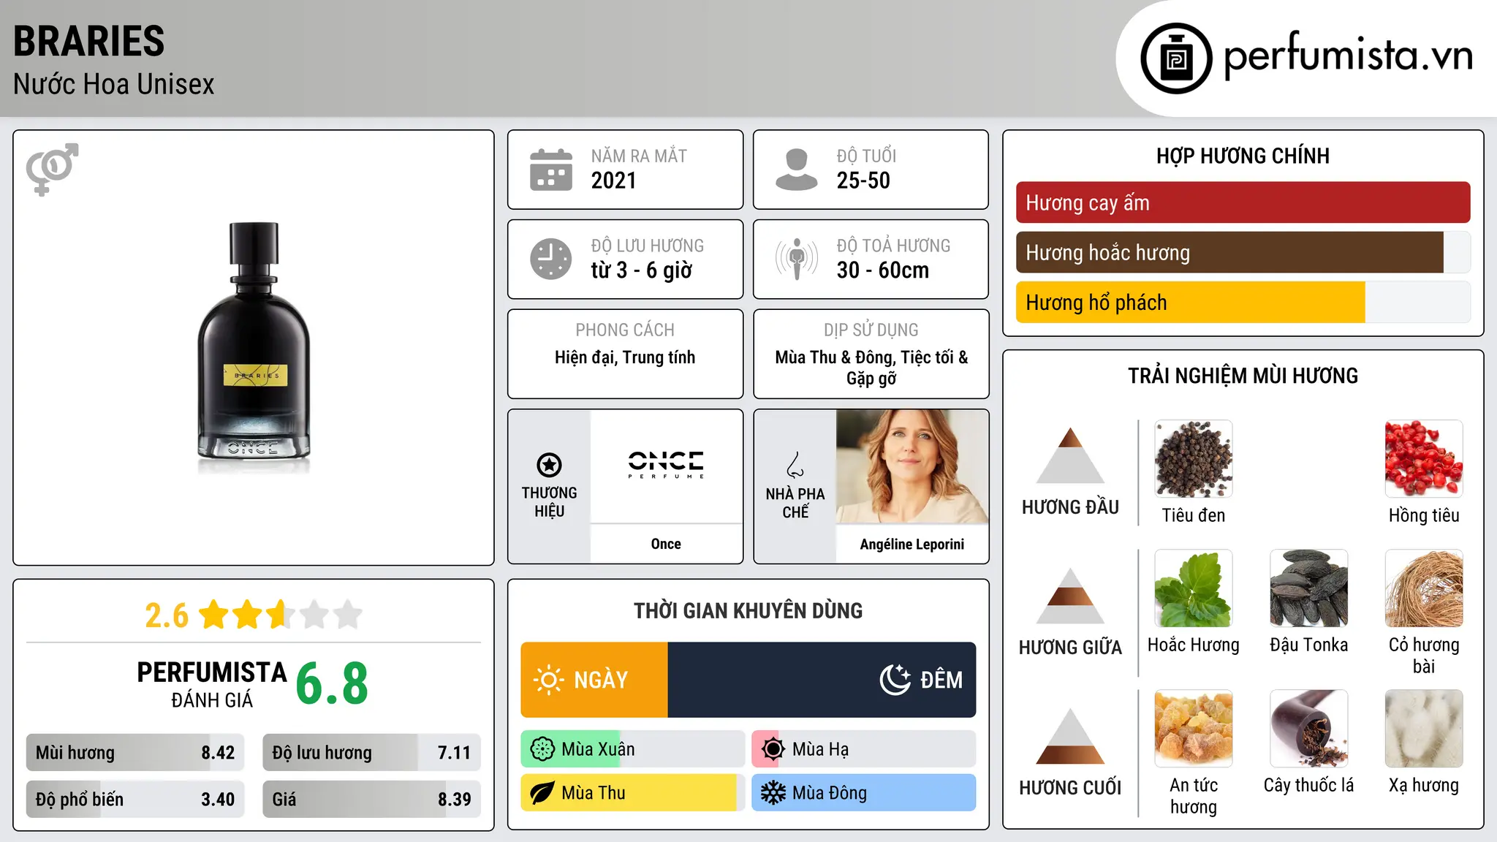Click the '30 - 60cm' sillage value

882,270
